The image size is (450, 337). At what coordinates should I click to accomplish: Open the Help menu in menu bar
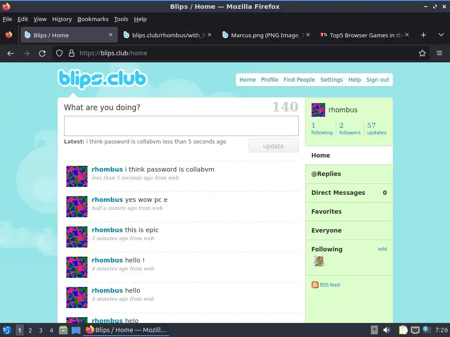point(140,19)
